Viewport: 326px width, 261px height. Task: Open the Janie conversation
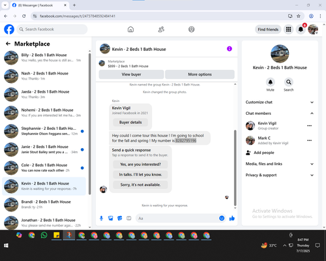[44, 149]
